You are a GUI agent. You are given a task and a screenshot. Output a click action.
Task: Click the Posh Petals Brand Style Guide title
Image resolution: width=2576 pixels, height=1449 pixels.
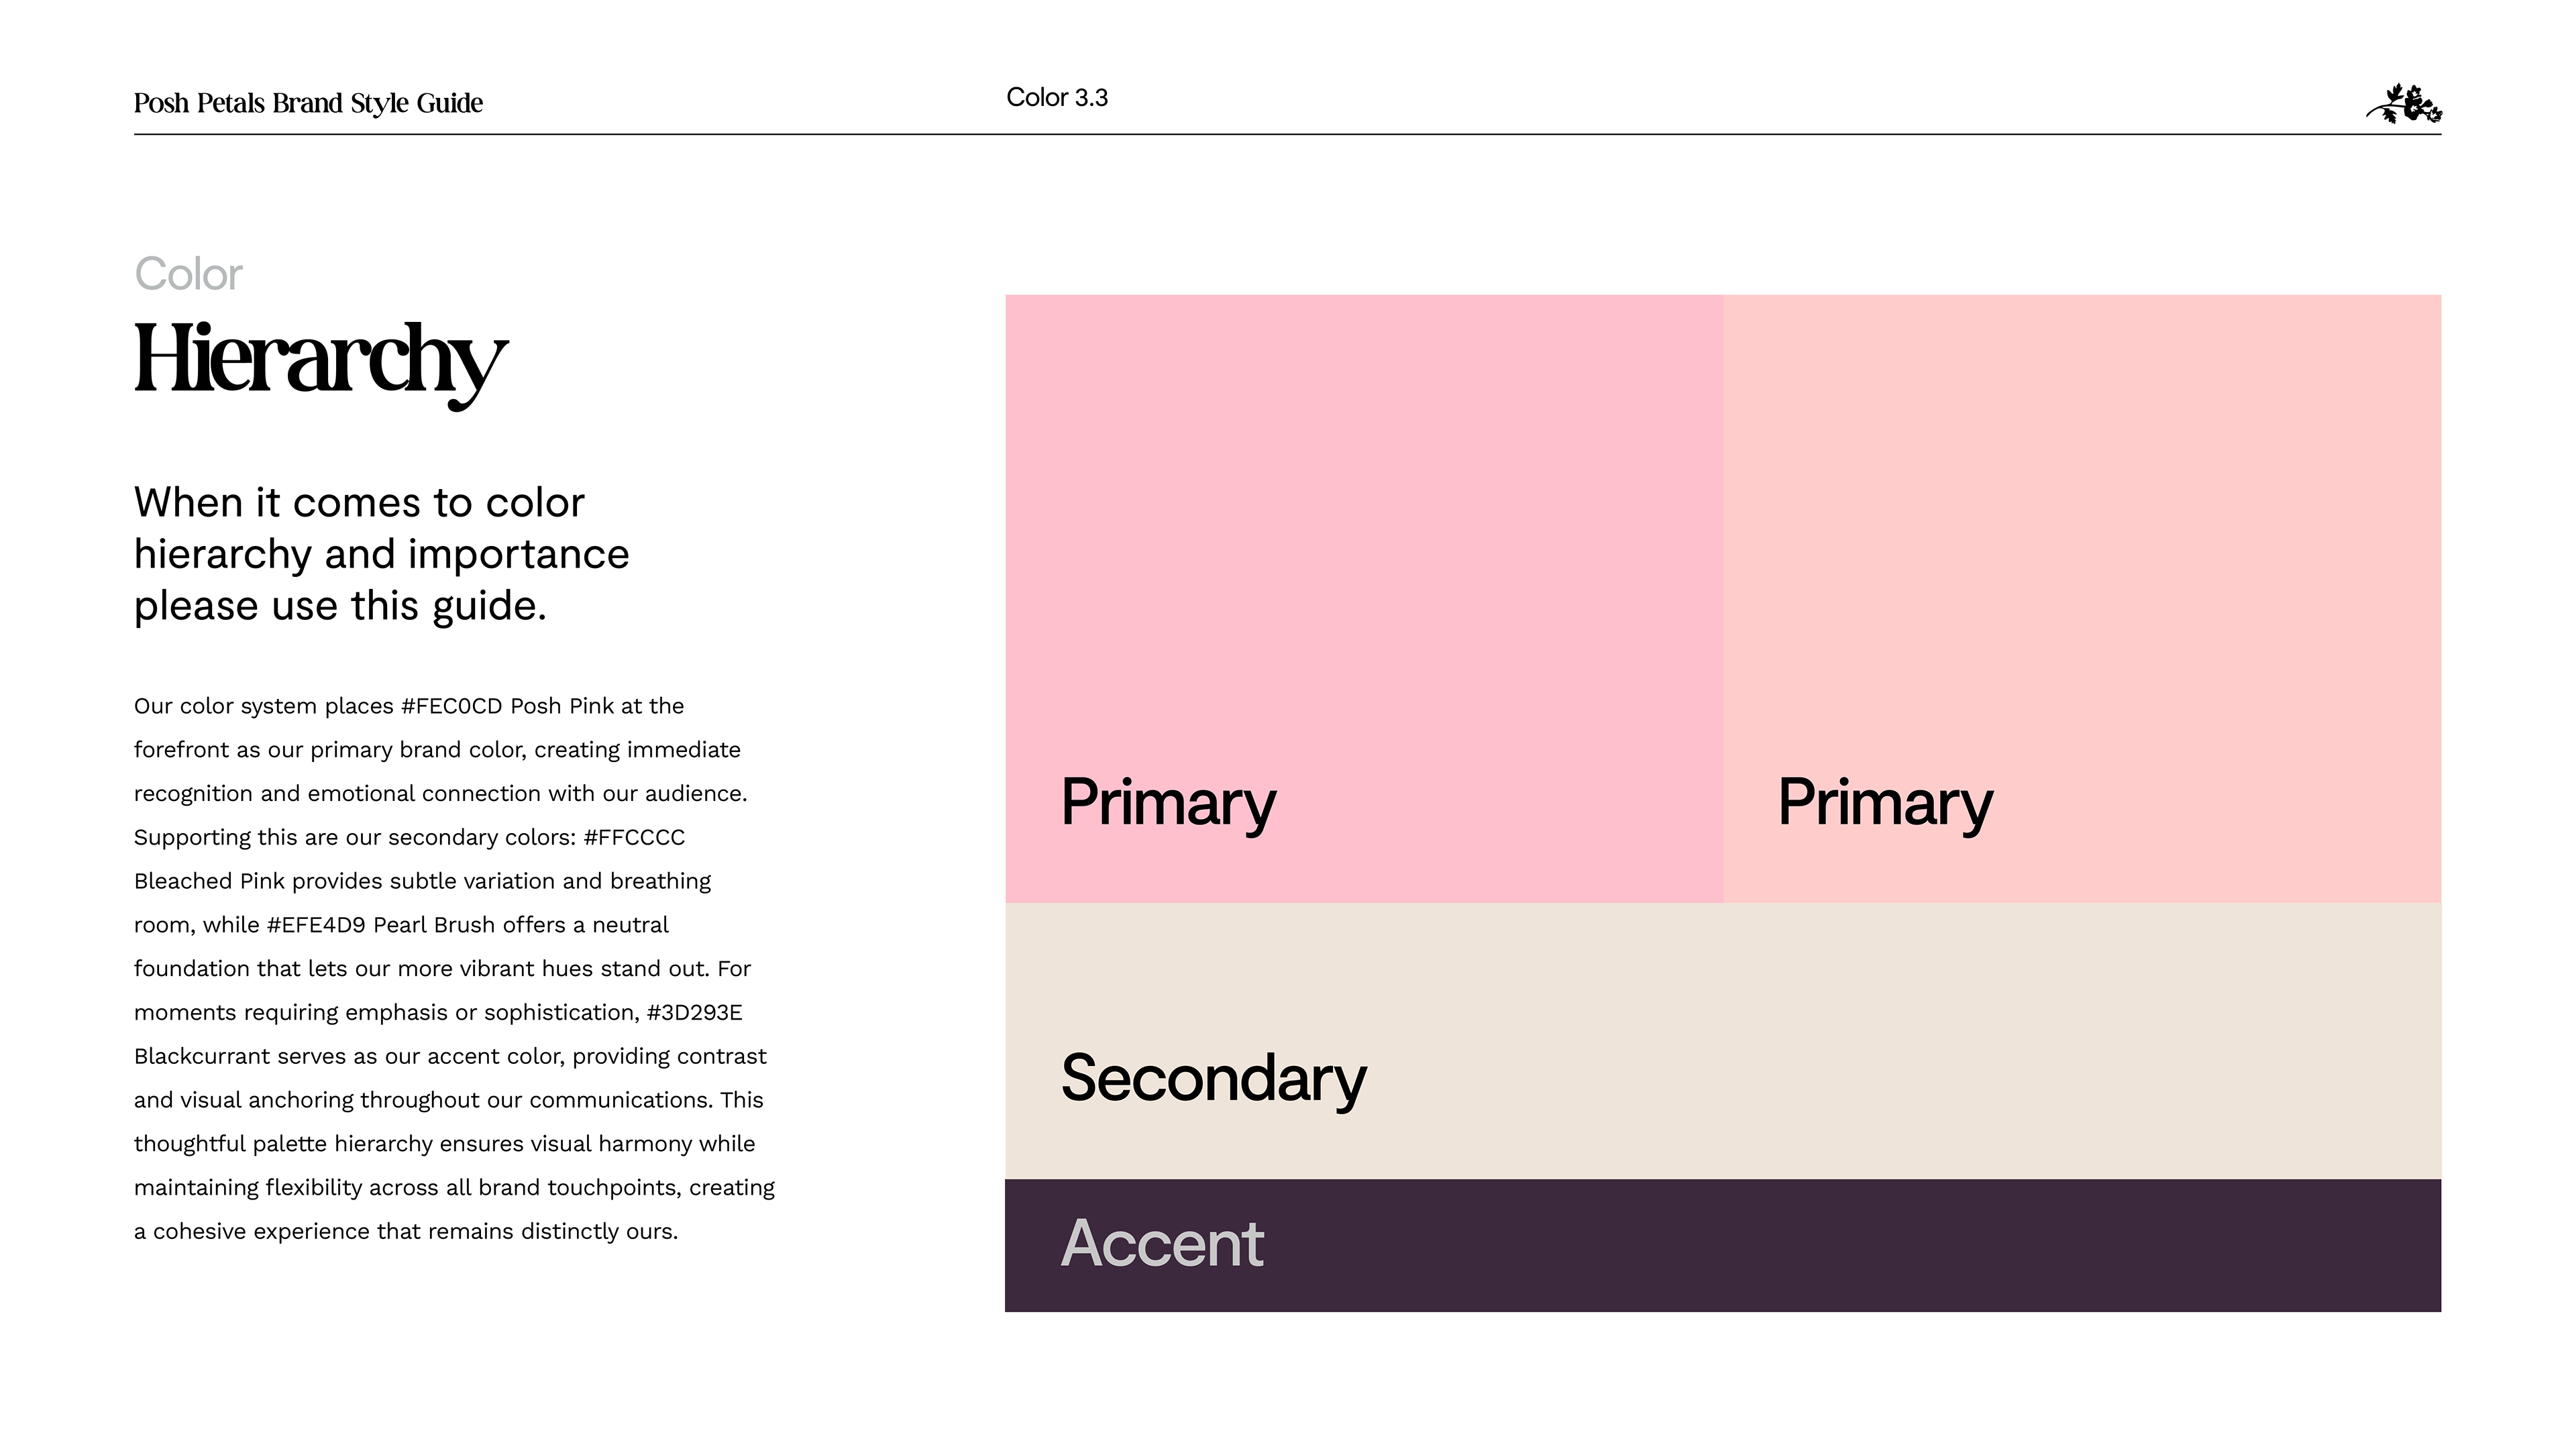pyautogui.click(x=308, y=103)
